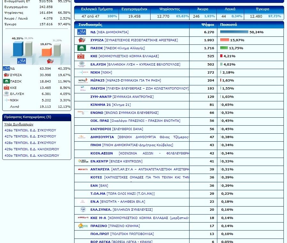This screenshot has width=287, height=243.
Task: Click the Ψήφοι column header
Action: [x=208, y=25]
